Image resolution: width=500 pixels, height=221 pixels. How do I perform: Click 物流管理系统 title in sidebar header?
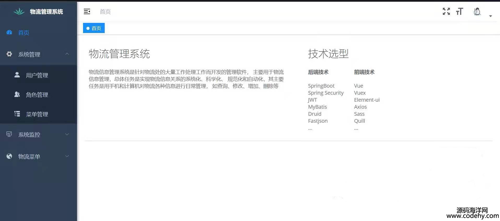coord(46,12)
